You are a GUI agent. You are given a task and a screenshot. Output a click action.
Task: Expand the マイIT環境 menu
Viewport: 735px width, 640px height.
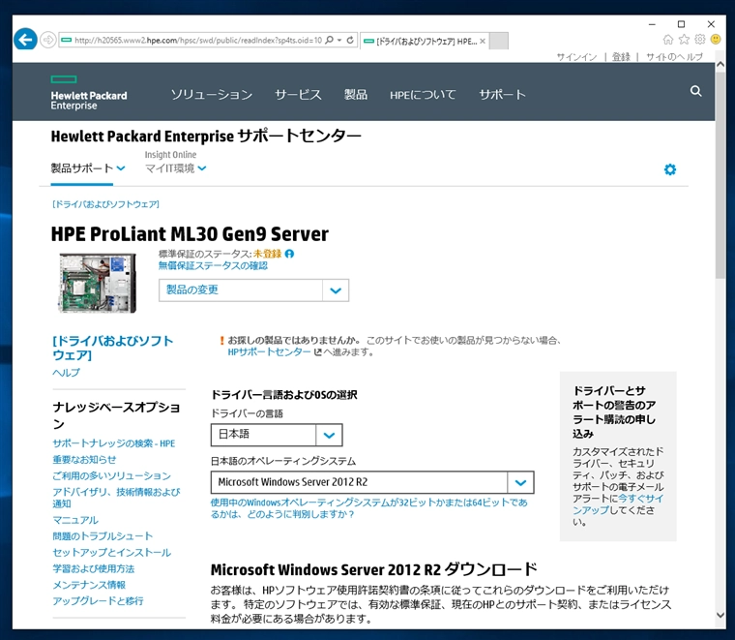coord(176,168)
